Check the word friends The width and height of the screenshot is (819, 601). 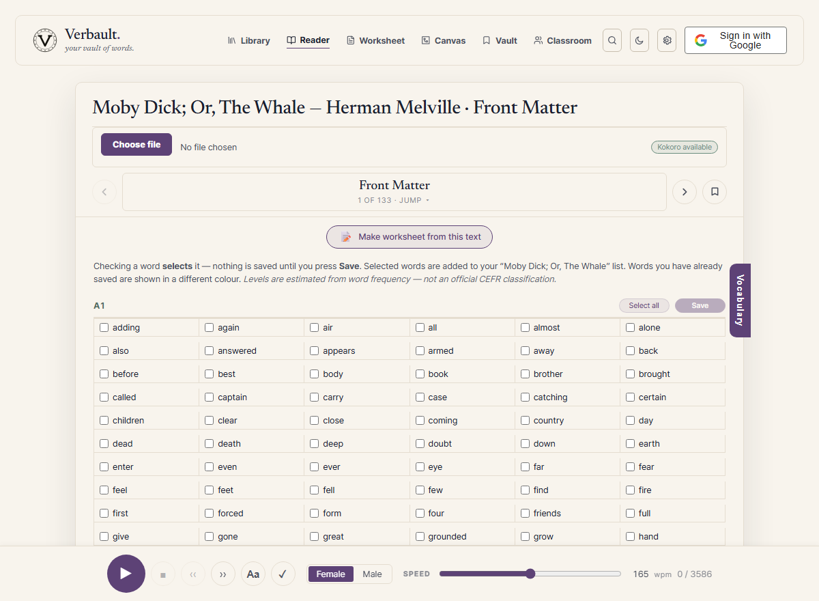(526, 514)
